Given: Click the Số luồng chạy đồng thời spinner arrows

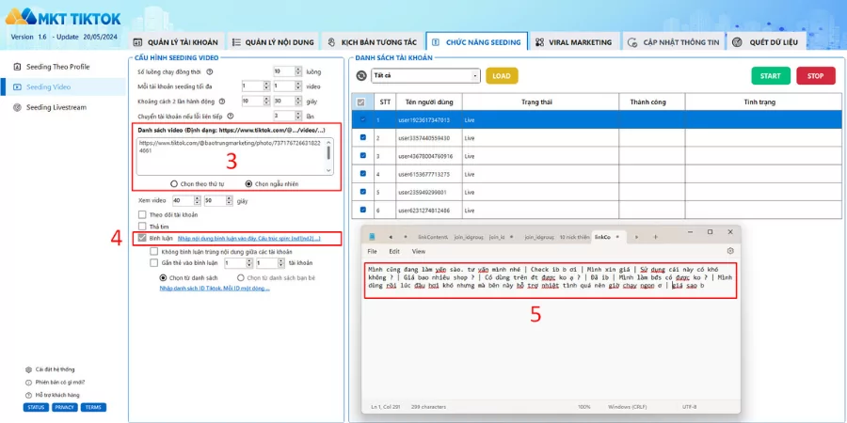Looking at the screenshot, I should pos(298,71).
